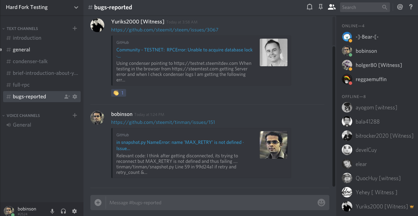Open user settings gear icon

click(74, 211)
